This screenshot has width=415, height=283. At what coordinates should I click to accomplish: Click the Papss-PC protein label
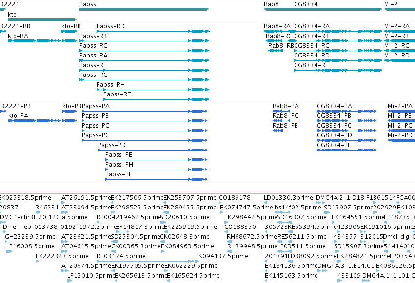(x=96, y=126)
